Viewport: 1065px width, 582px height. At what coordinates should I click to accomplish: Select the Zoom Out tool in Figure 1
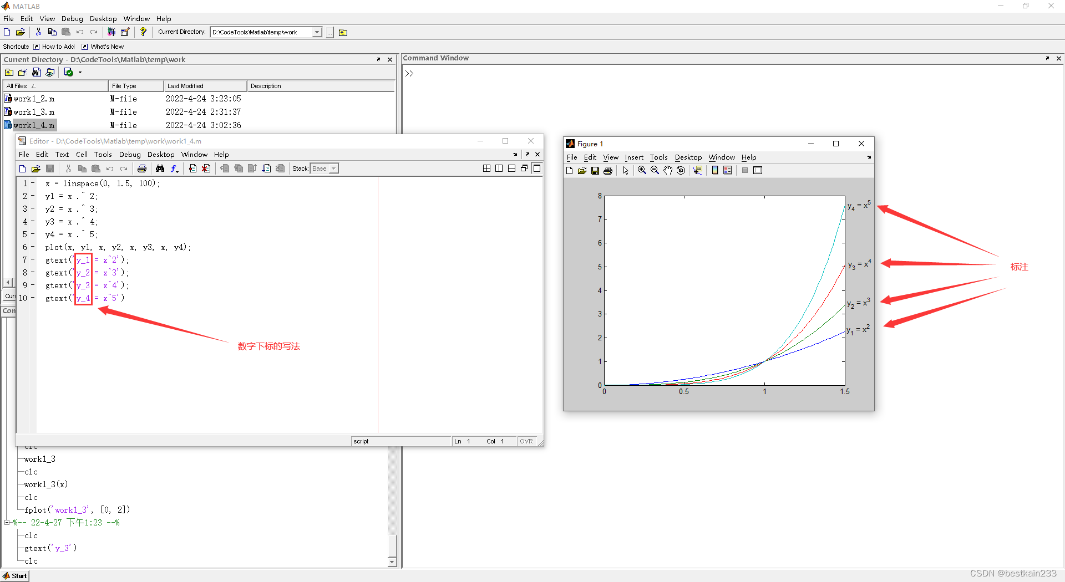tap(655, 170)
